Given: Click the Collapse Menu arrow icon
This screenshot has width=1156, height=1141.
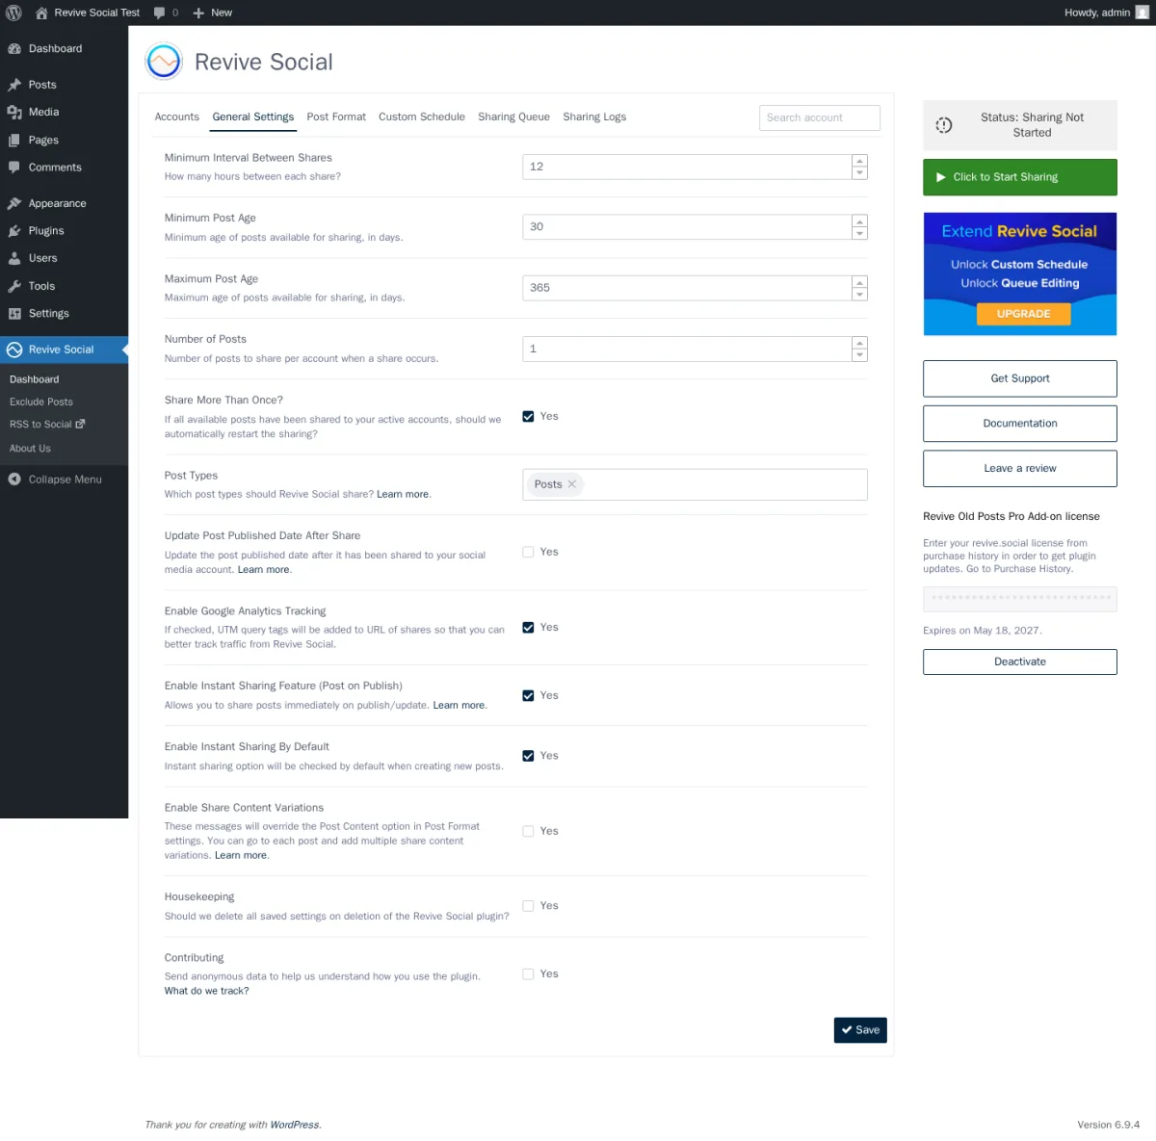Looking at the screenshot, I should (14, 479).
